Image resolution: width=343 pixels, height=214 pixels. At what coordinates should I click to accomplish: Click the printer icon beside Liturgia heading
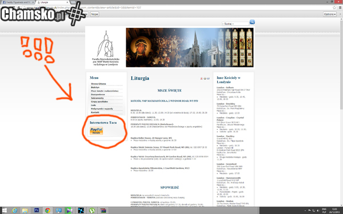pos(205,78)
